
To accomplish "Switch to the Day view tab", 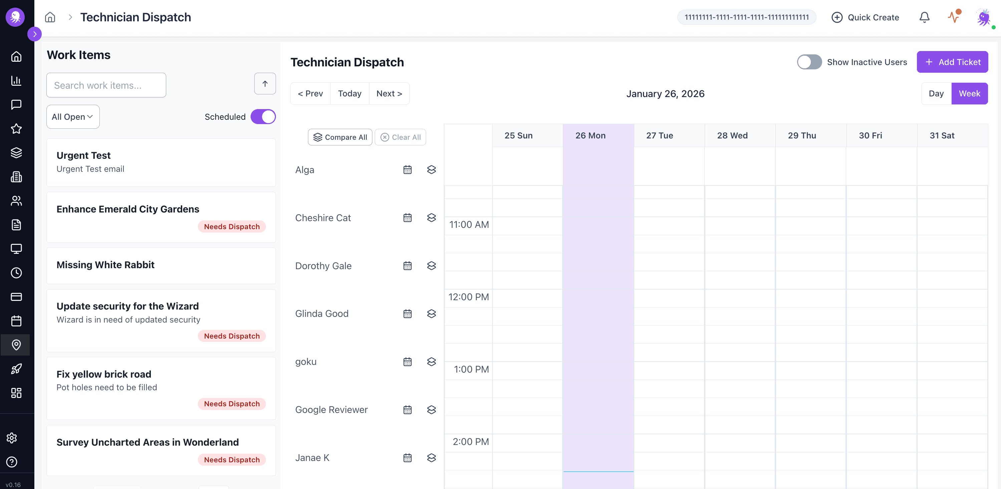I will (x=936, y=93).
